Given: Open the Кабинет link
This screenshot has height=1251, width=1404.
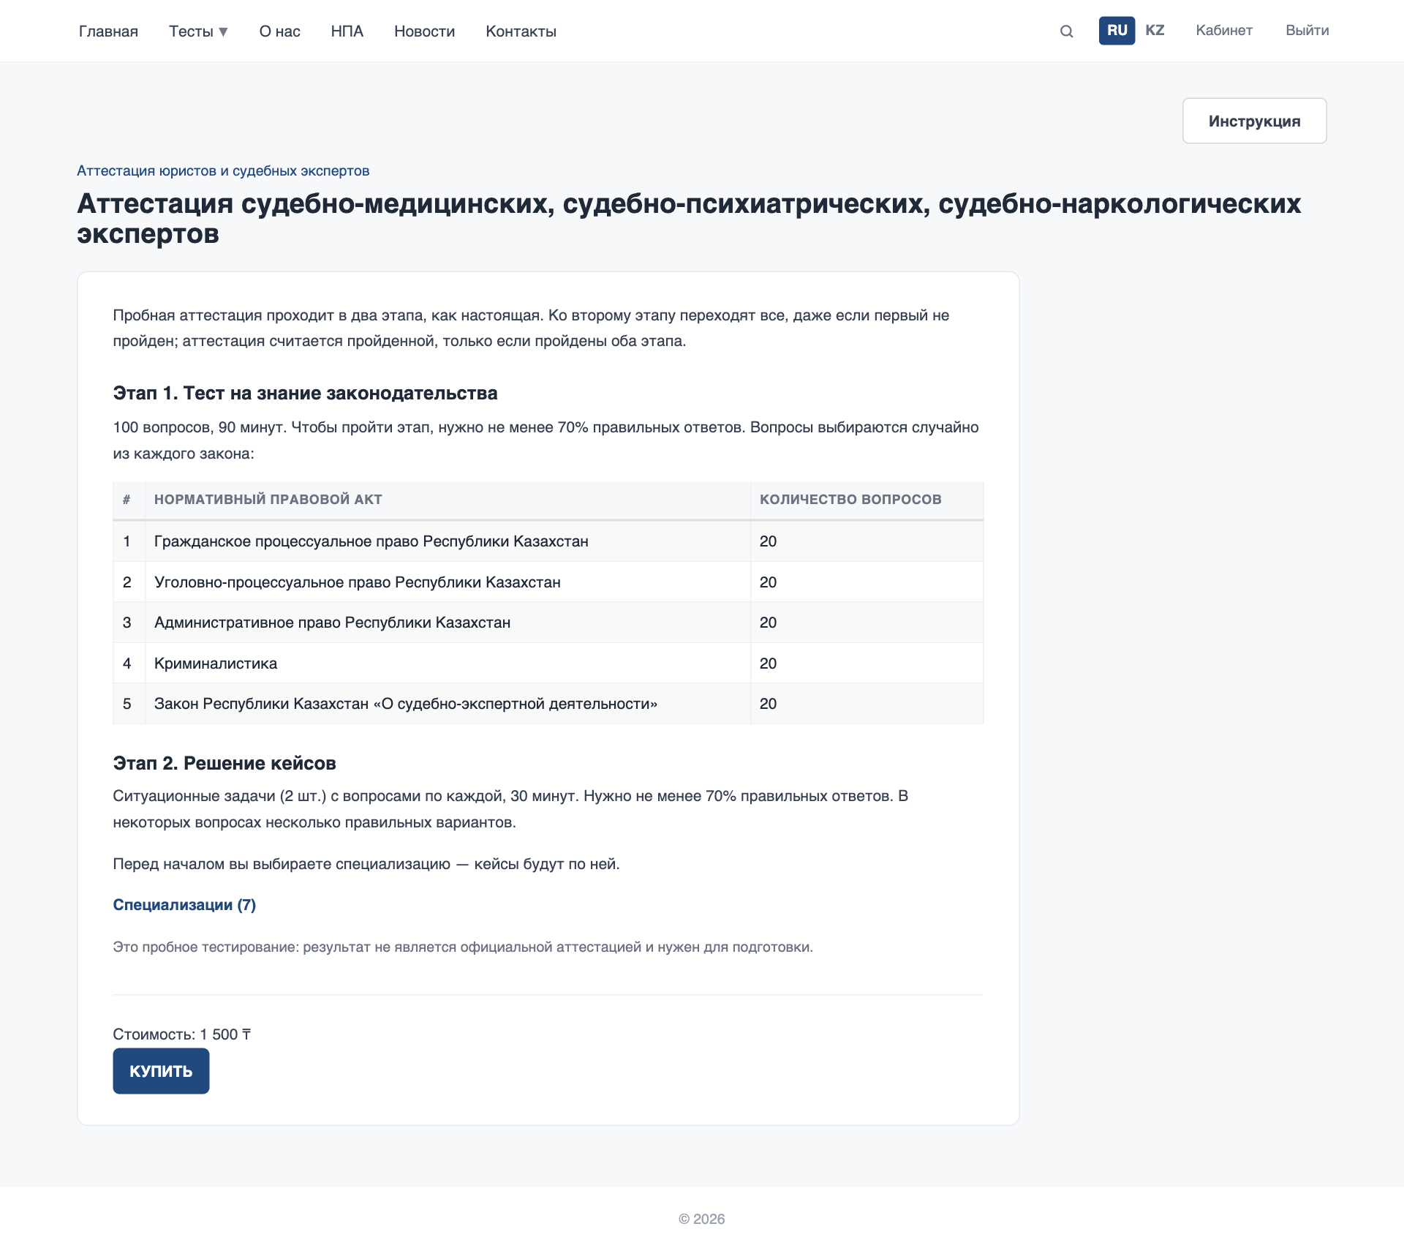Looking at the screenshot, I should pyautogui.click(x=1224, y=31).
